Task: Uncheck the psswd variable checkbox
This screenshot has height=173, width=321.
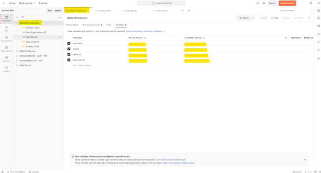Action: (x=69, y=49)
